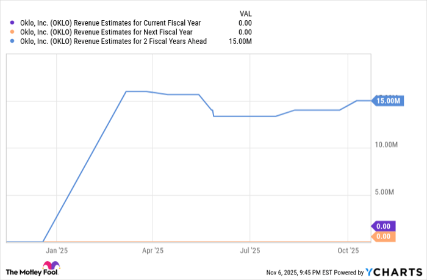The width and height of the screenshot is (427, 280).
Task: Click the orange 0.00 value flag
Action: 384,237
